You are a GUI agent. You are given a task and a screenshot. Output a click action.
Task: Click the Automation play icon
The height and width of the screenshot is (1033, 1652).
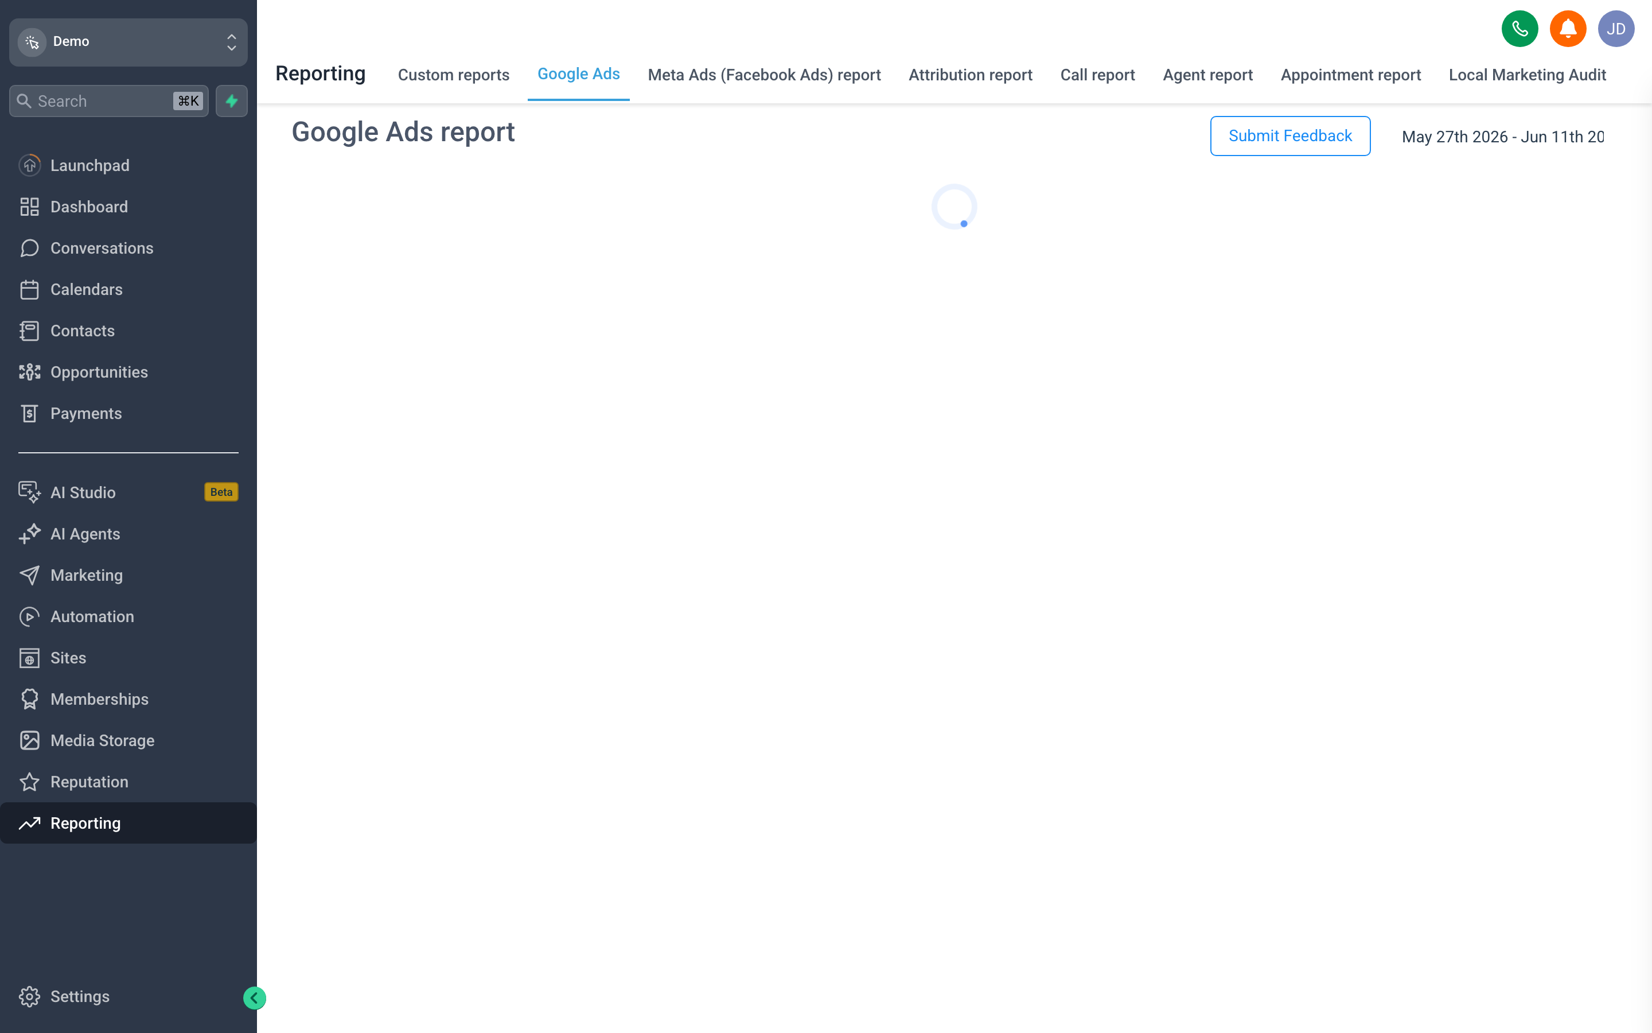29,616
